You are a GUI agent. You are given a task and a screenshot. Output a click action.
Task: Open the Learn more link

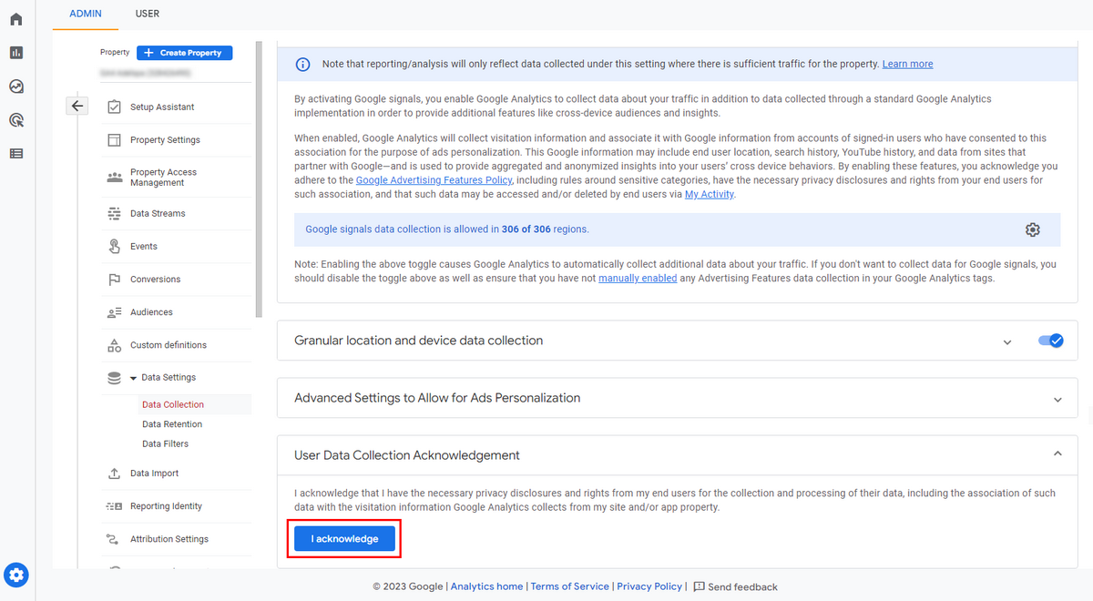point(907,64)
